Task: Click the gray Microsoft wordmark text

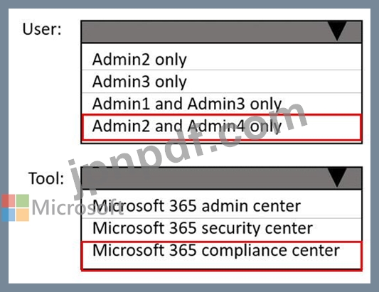Action: coord(77,207)
